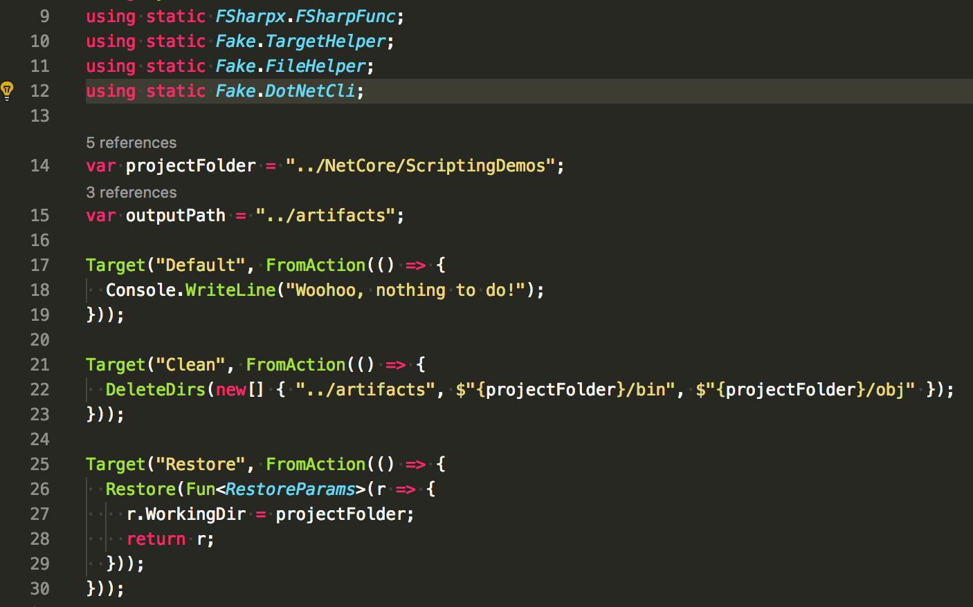Click the projectFolder variable declaration on line 14

(x=190, y=165)
